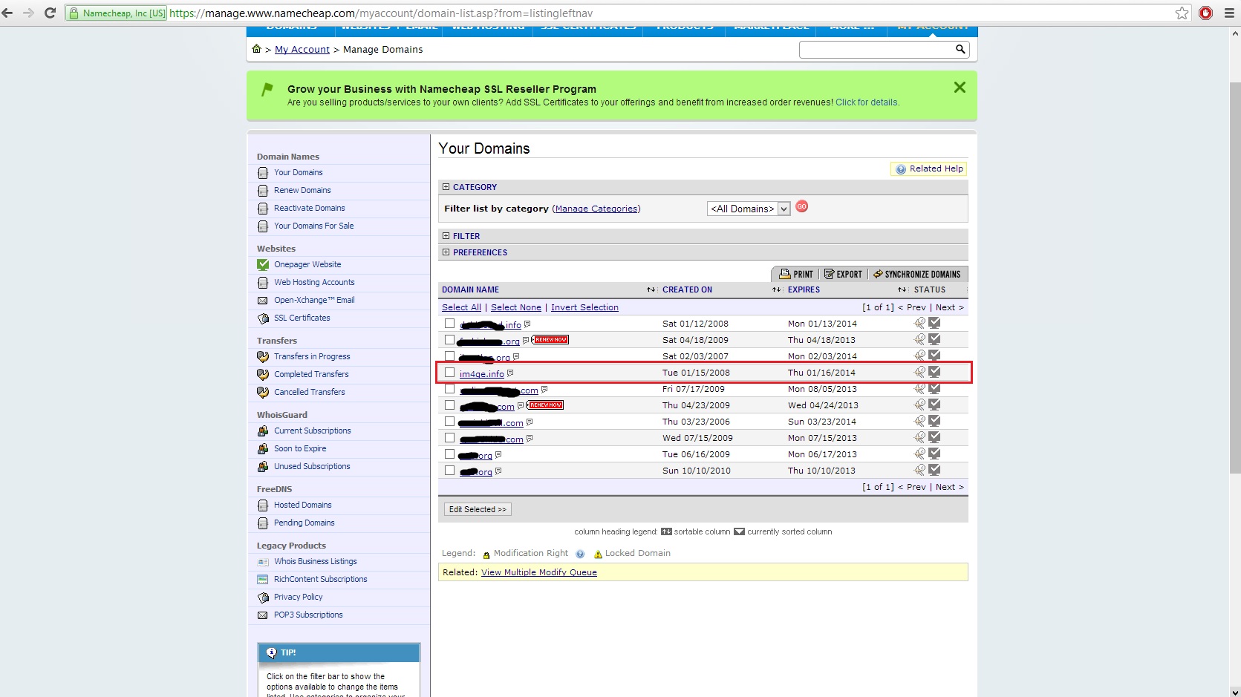This screenshot has height=697, width=1241.
Task: Click the Edit Selected button
Action: point(478,509)
